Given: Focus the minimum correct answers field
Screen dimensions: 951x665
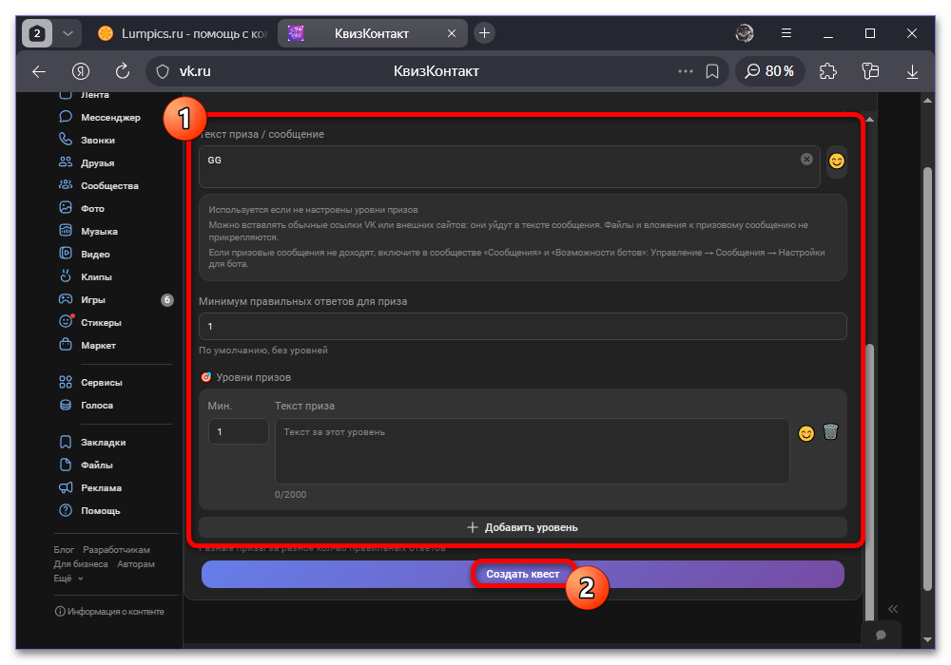Looking at the screenshot, I should 523,327.
